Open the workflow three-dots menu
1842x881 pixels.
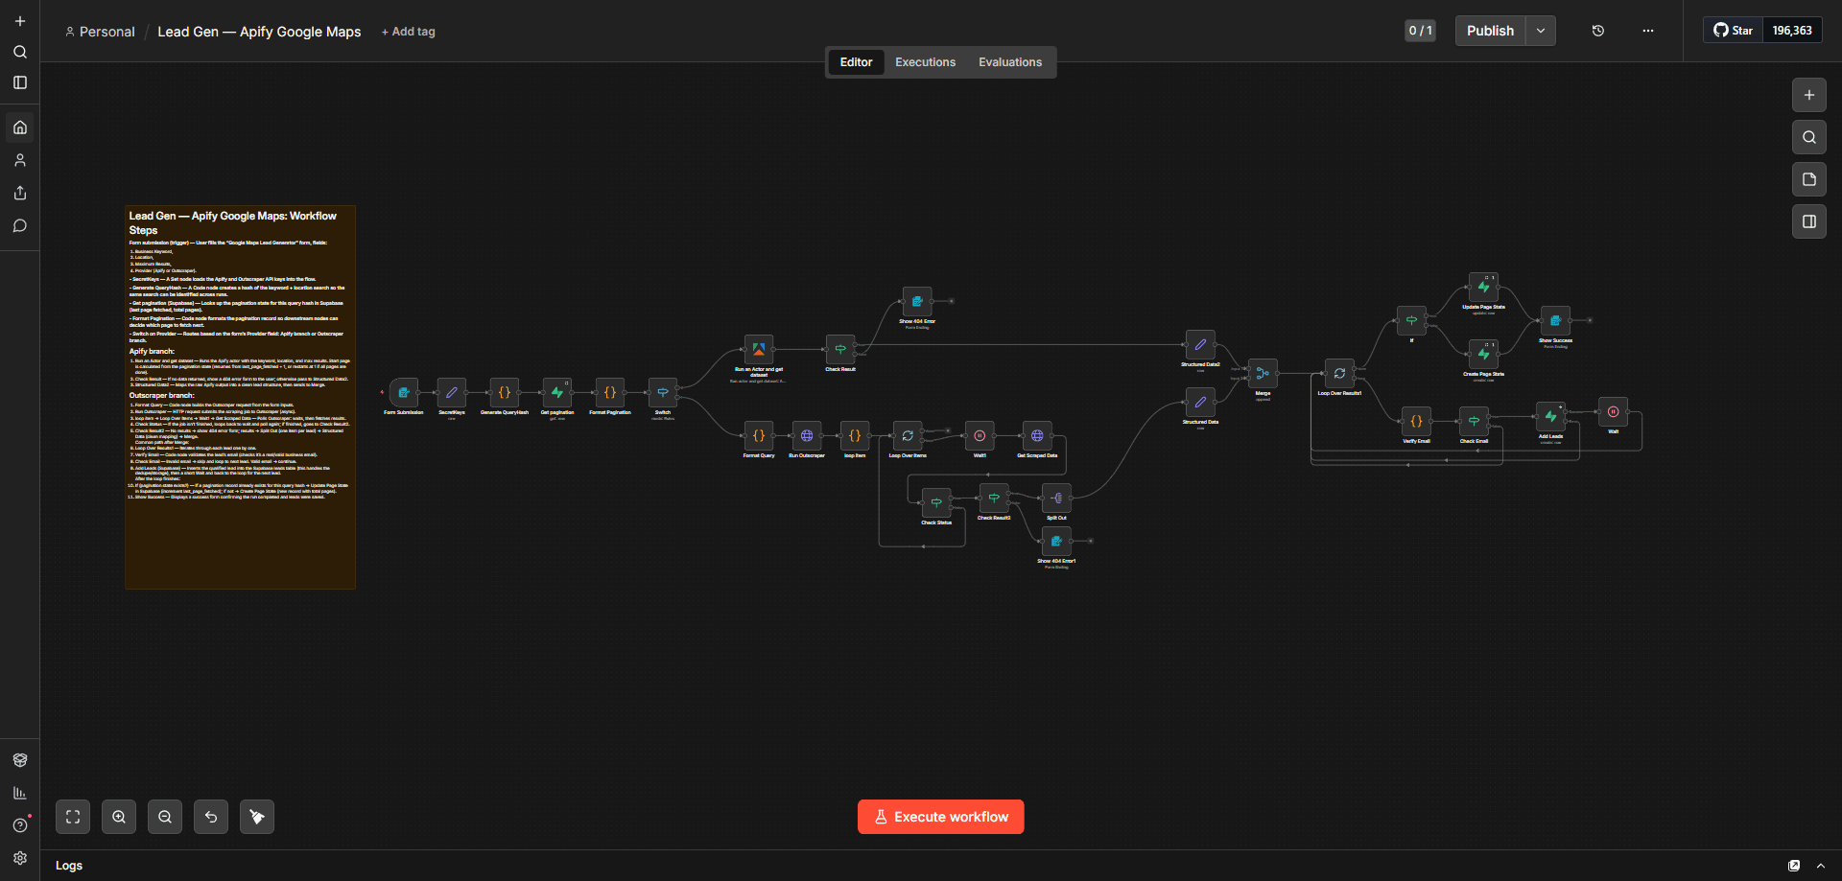(1648, 31)
